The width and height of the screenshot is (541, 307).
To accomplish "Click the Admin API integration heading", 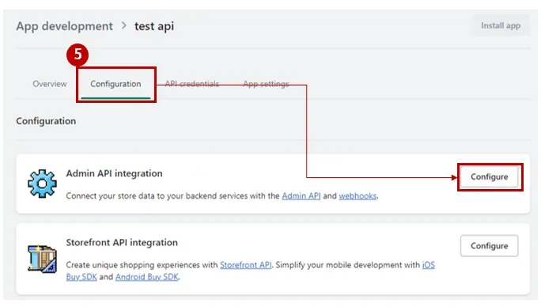I will 114,173.
